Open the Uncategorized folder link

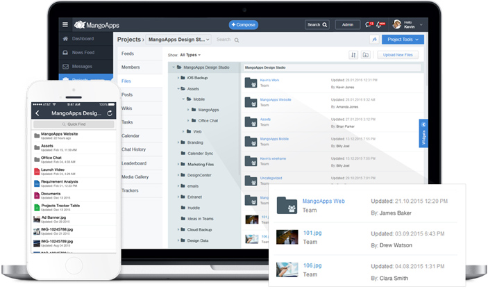[271, 178]
